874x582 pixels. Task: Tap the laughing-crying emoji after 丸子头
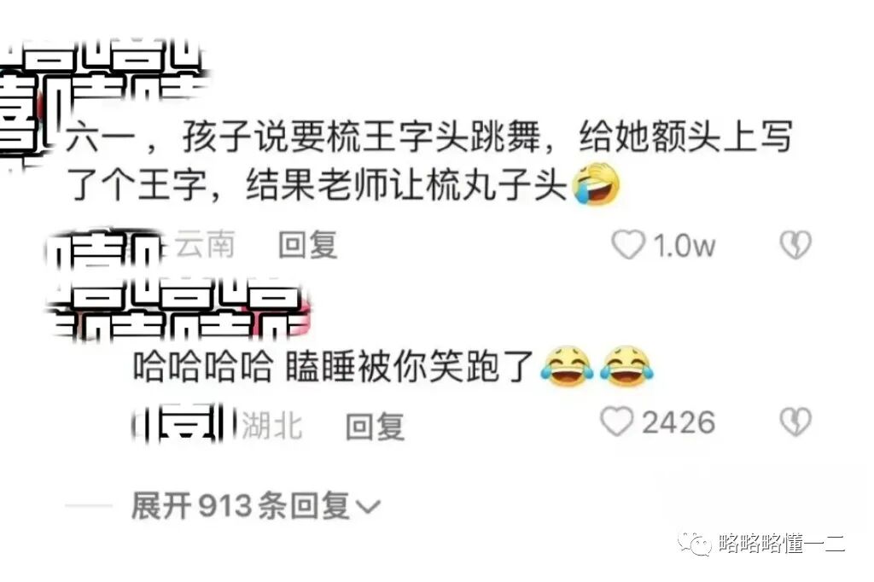(596, 184)
